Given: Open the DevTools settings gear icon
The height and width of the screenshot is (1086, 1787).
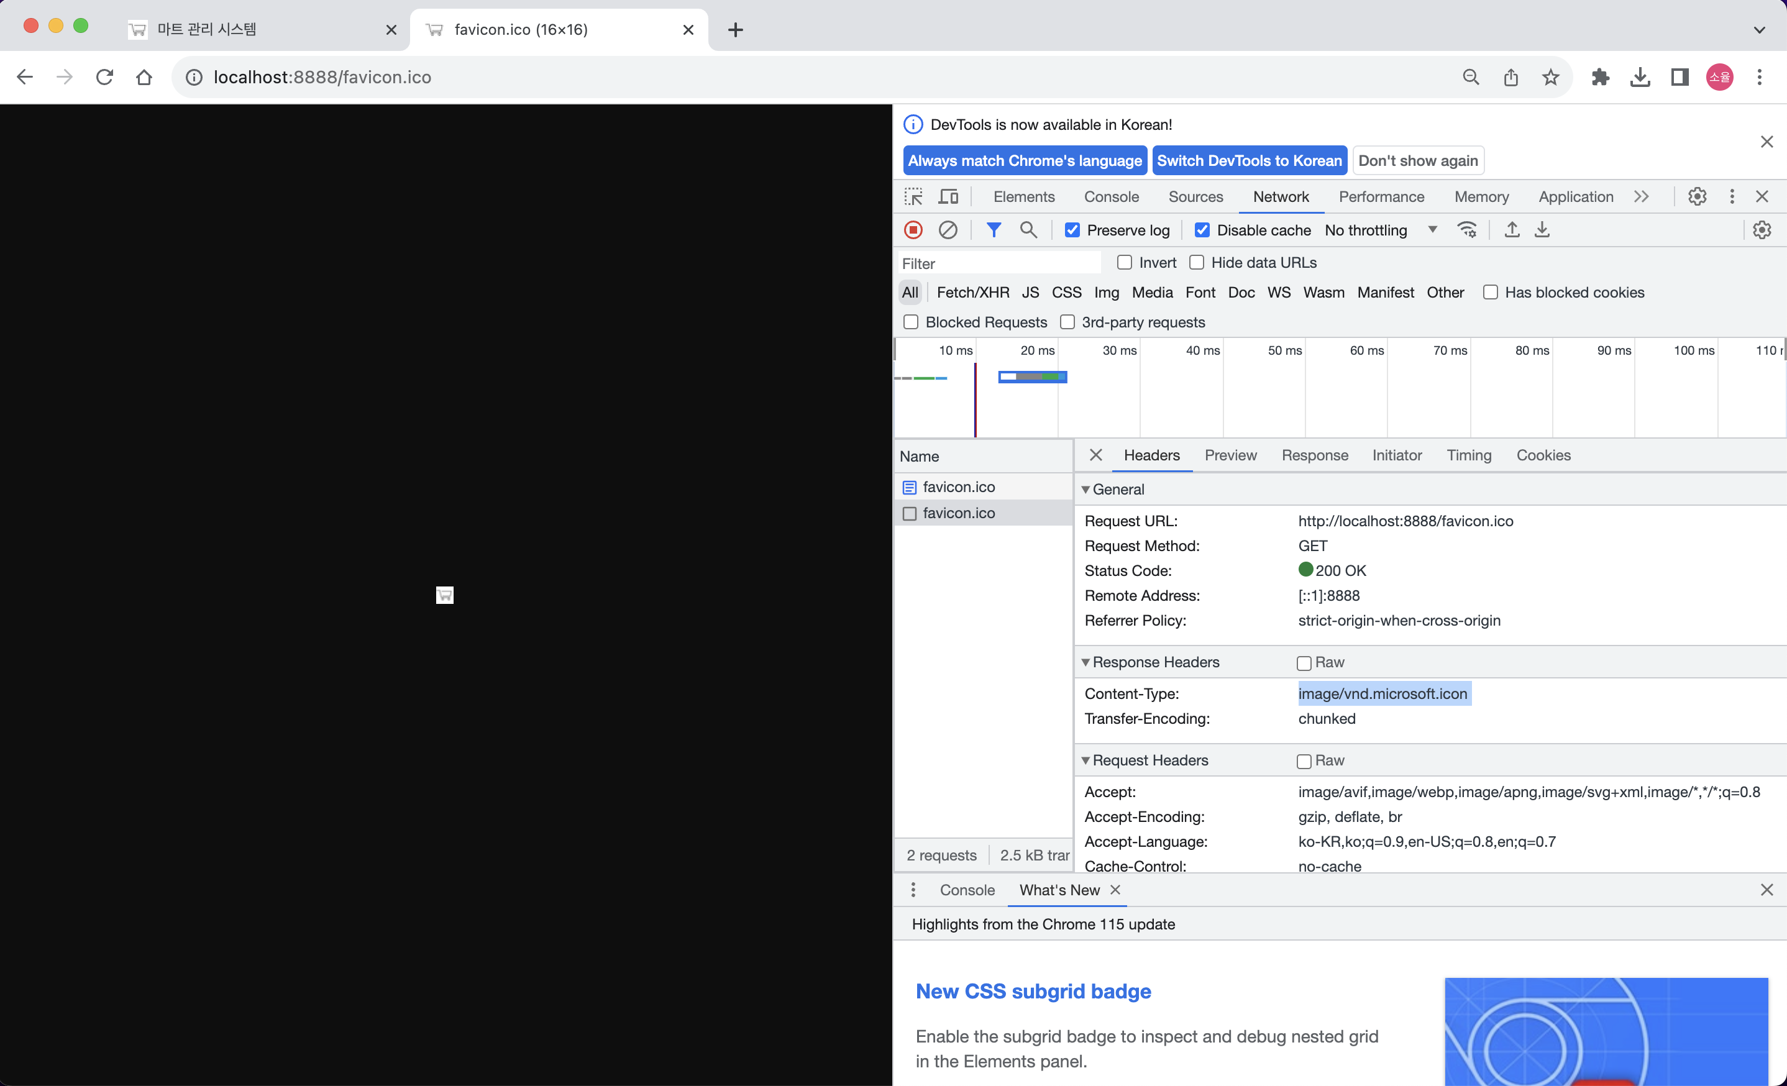Looking at the screenshot, I should pos(1696,196).
